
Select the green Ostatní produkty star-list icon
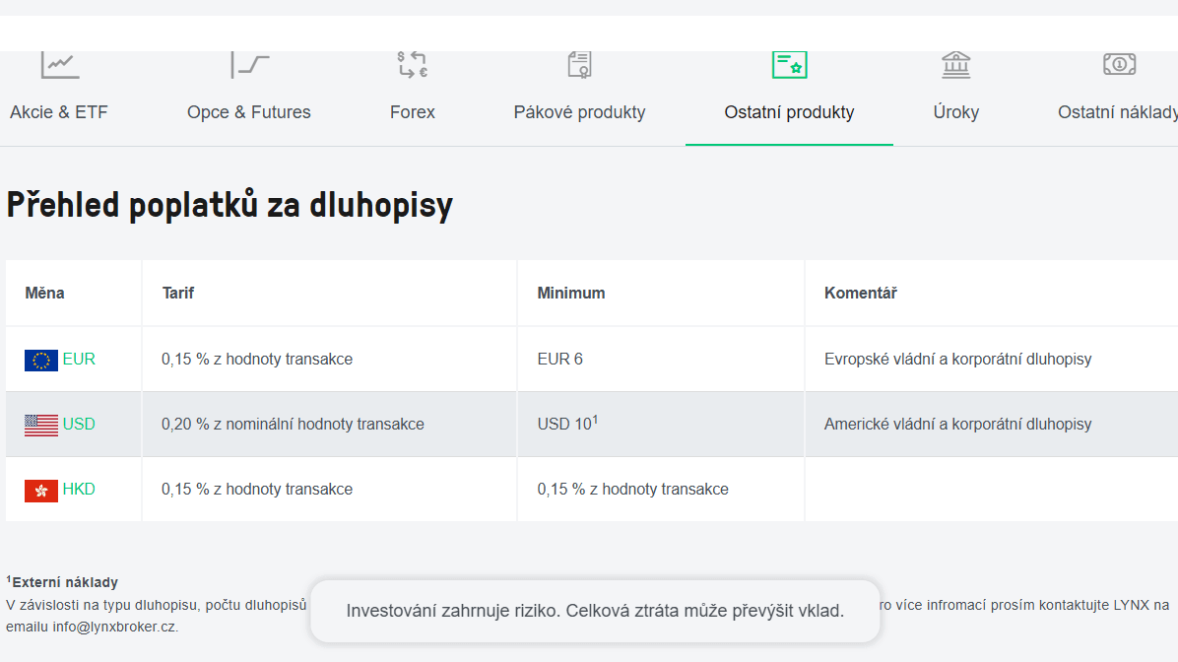(789, 63)
